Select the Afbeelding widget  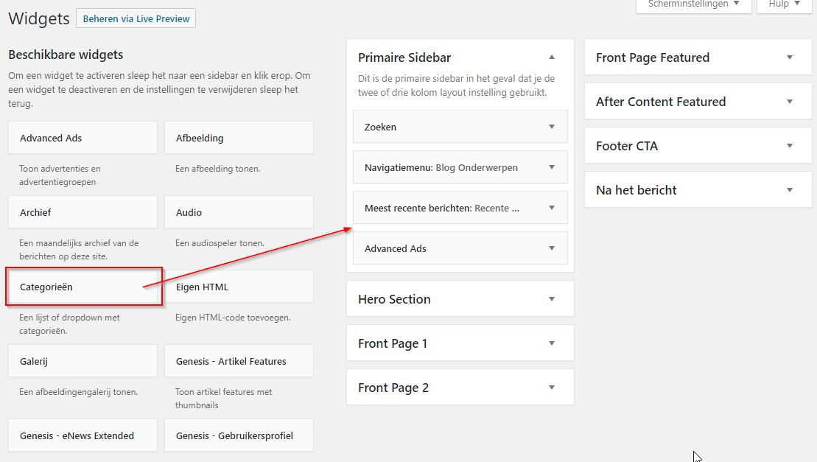[x=239, y=138]
